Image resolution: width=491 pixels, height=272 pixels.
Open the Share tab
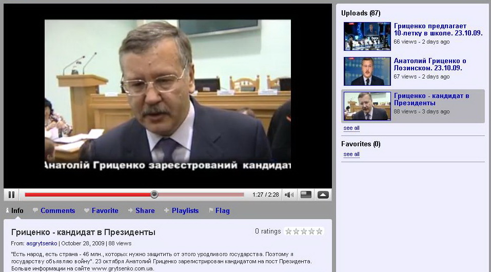tap(141, 210)
